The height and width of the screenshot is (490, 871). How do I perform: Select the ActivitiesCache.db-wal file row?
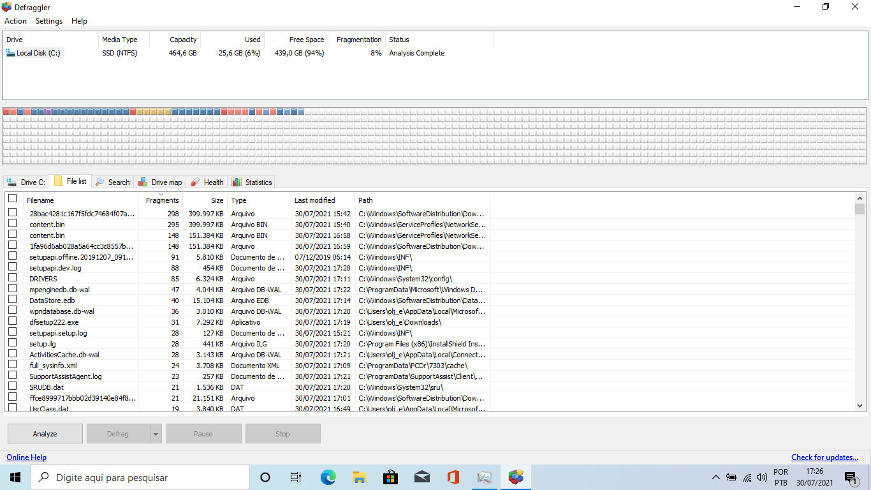coord(248,355)
